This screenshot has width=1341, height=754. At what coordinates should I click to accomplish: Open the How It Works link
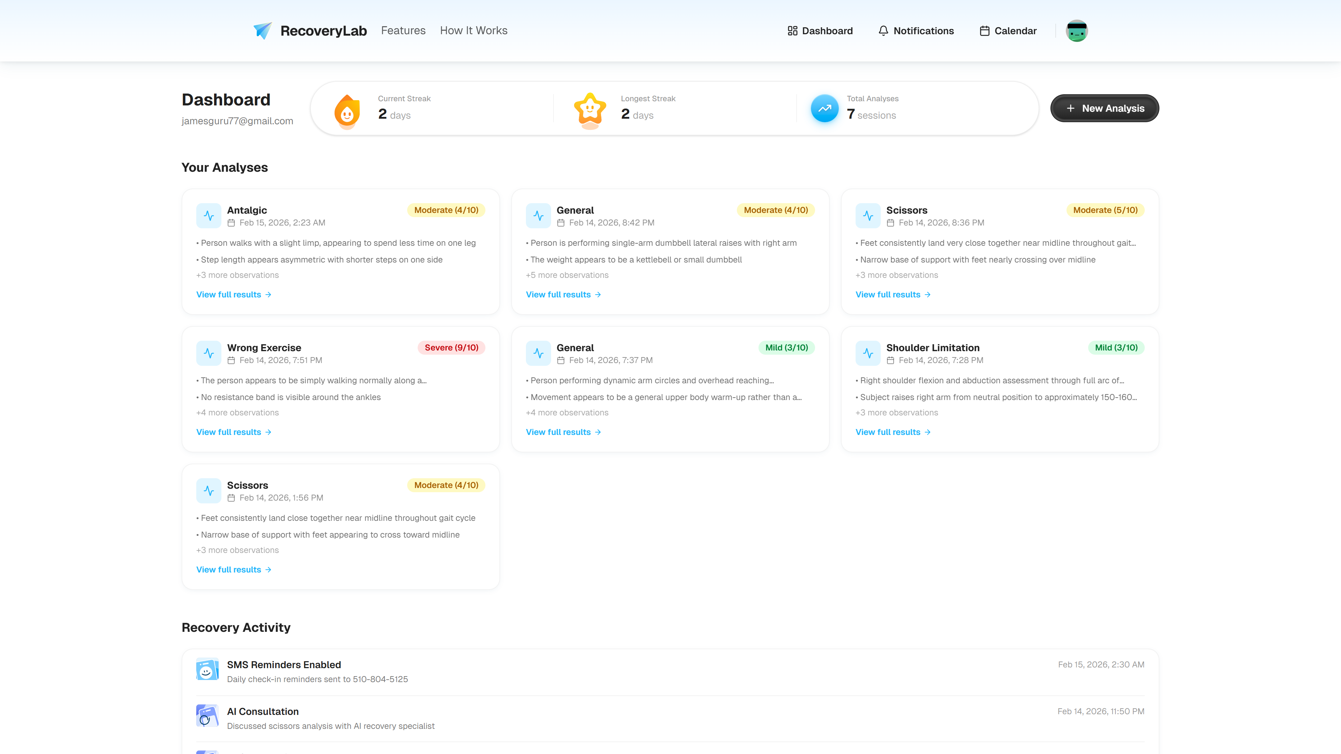click(x=473, y=31)
